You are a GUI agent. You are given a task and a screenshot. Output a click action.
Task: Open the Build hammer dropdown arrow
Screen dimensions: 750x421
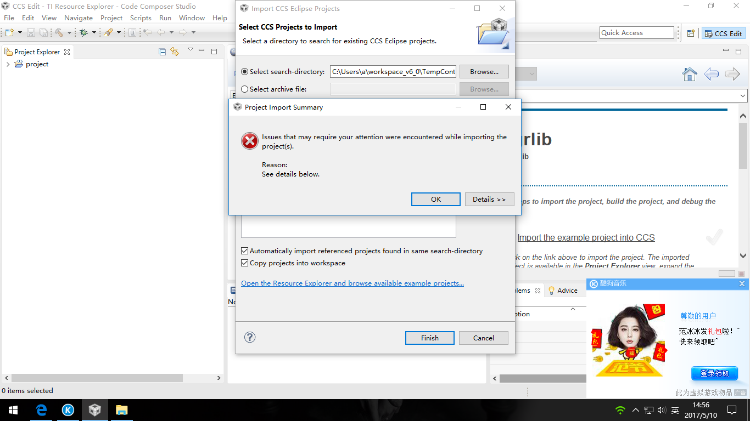[x=69, y=33]
